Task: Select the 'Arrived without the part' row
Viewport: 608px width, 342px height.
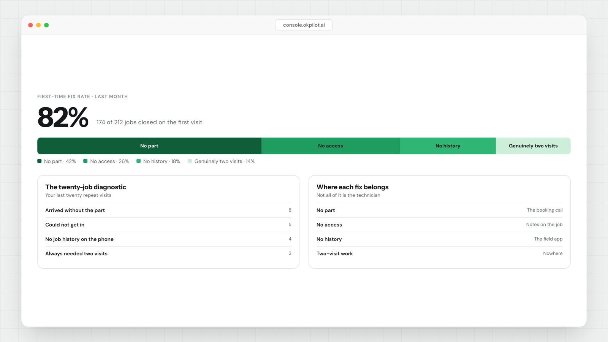Action: 168,210
